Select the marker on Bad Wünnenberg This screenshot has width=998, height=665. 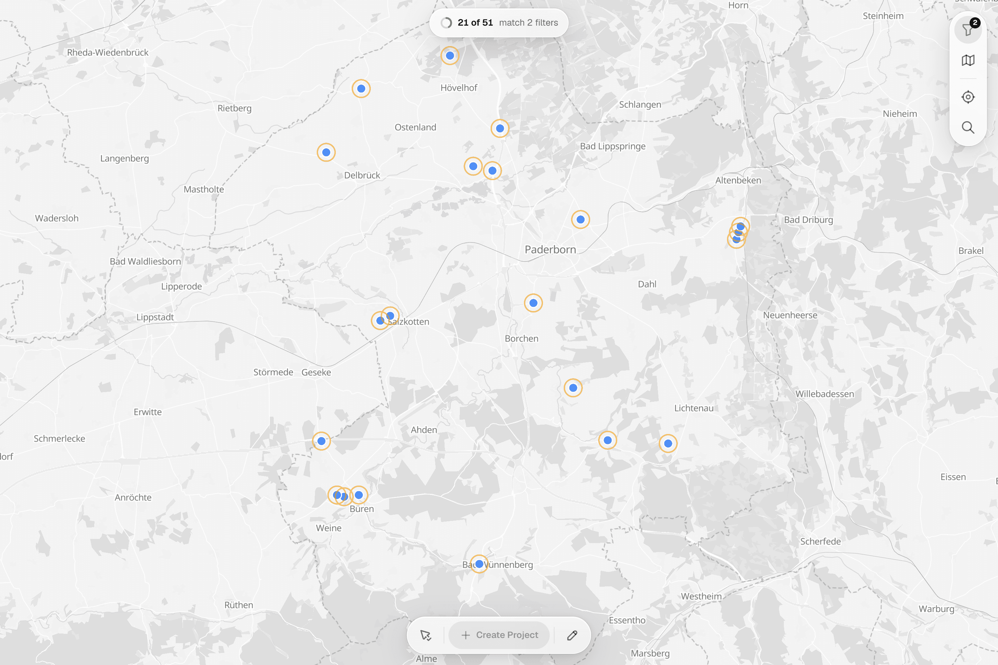click(479, 564)
